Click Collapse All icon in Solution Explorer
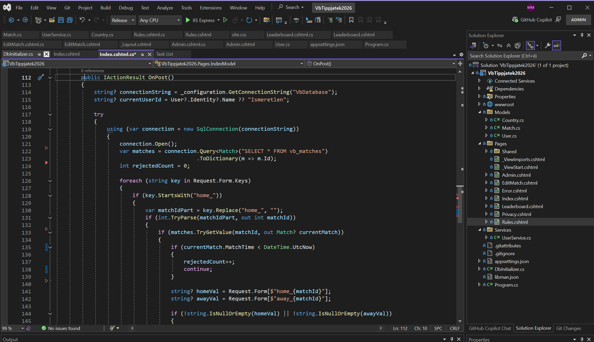The image size is (594, 342). (509, 45)
